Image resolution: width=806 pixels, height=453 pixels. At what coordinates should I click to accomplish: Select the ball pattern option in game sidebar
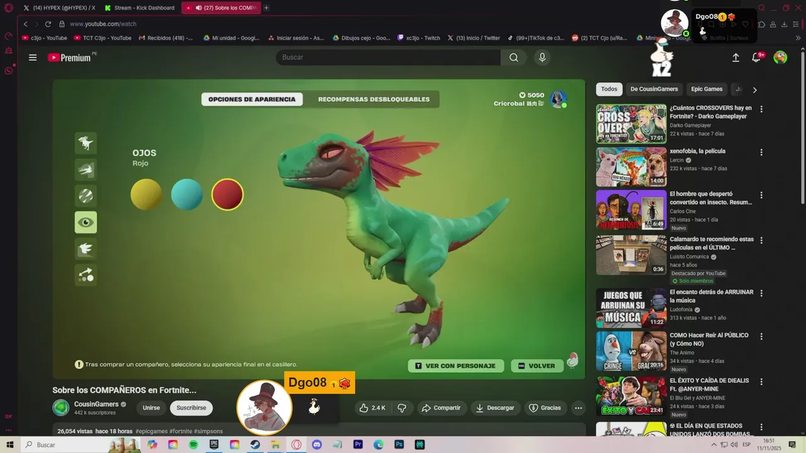(x=86, y=196)
